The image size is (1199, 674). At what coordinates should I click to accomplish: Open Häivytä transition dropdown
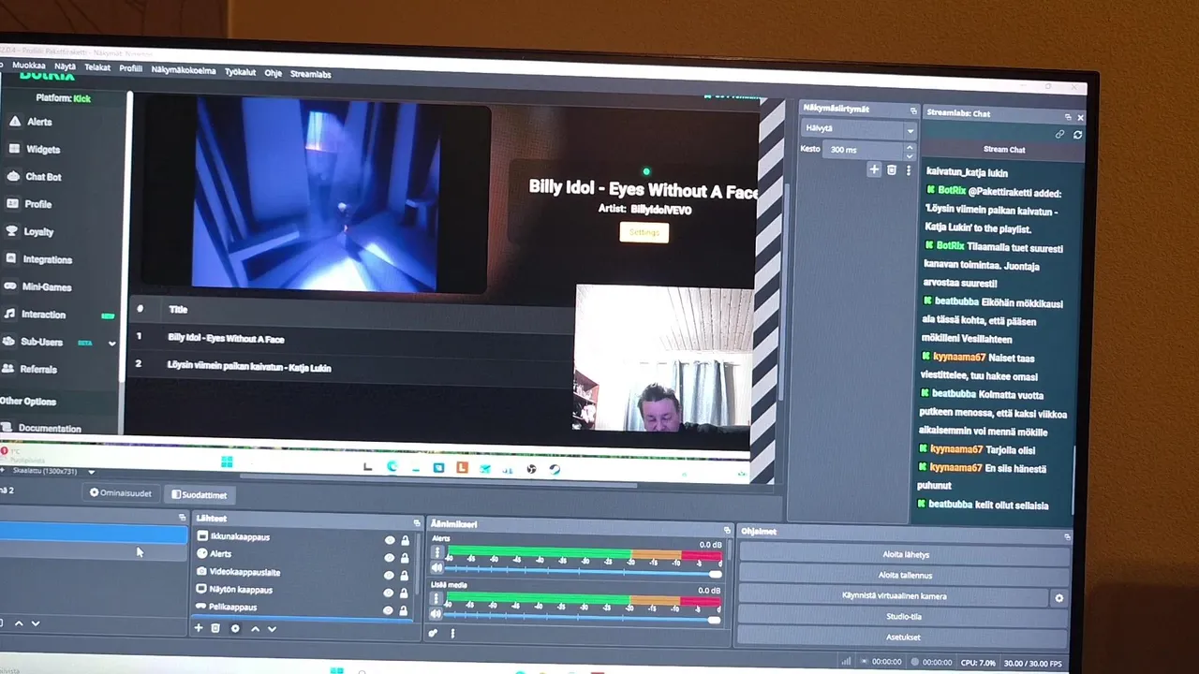tap(859, 129)
